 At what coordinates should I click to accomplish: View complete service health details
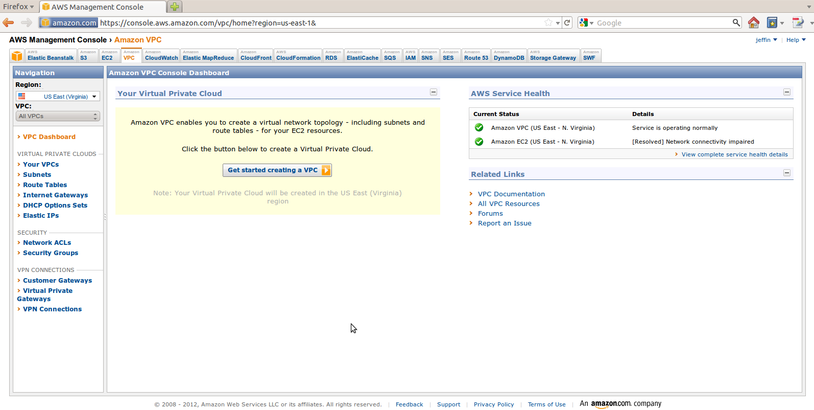click(734, 154)
